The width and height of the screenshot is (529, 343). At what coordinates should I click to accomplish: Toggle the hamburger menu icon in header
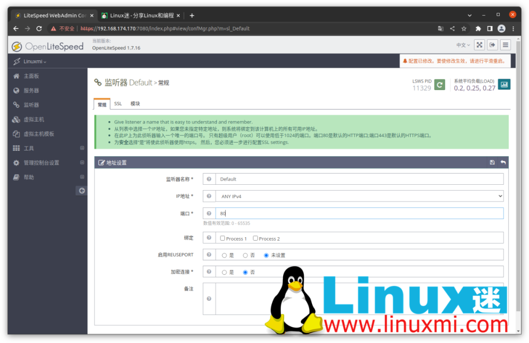tap(505, 45)
